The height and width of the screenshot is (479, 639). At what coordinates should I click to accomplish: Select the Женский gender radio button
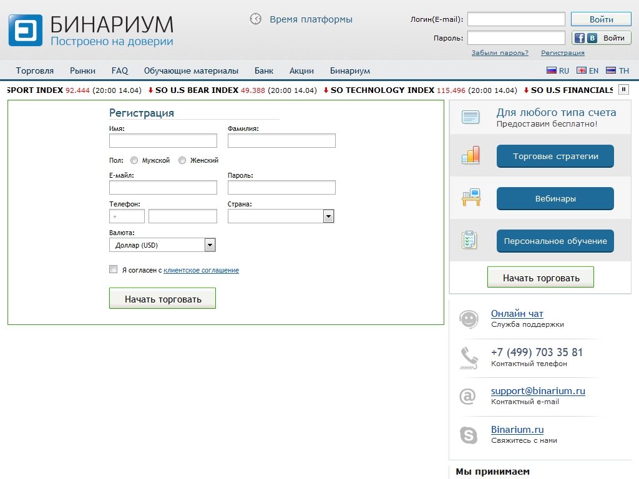(x=182, y=160)
